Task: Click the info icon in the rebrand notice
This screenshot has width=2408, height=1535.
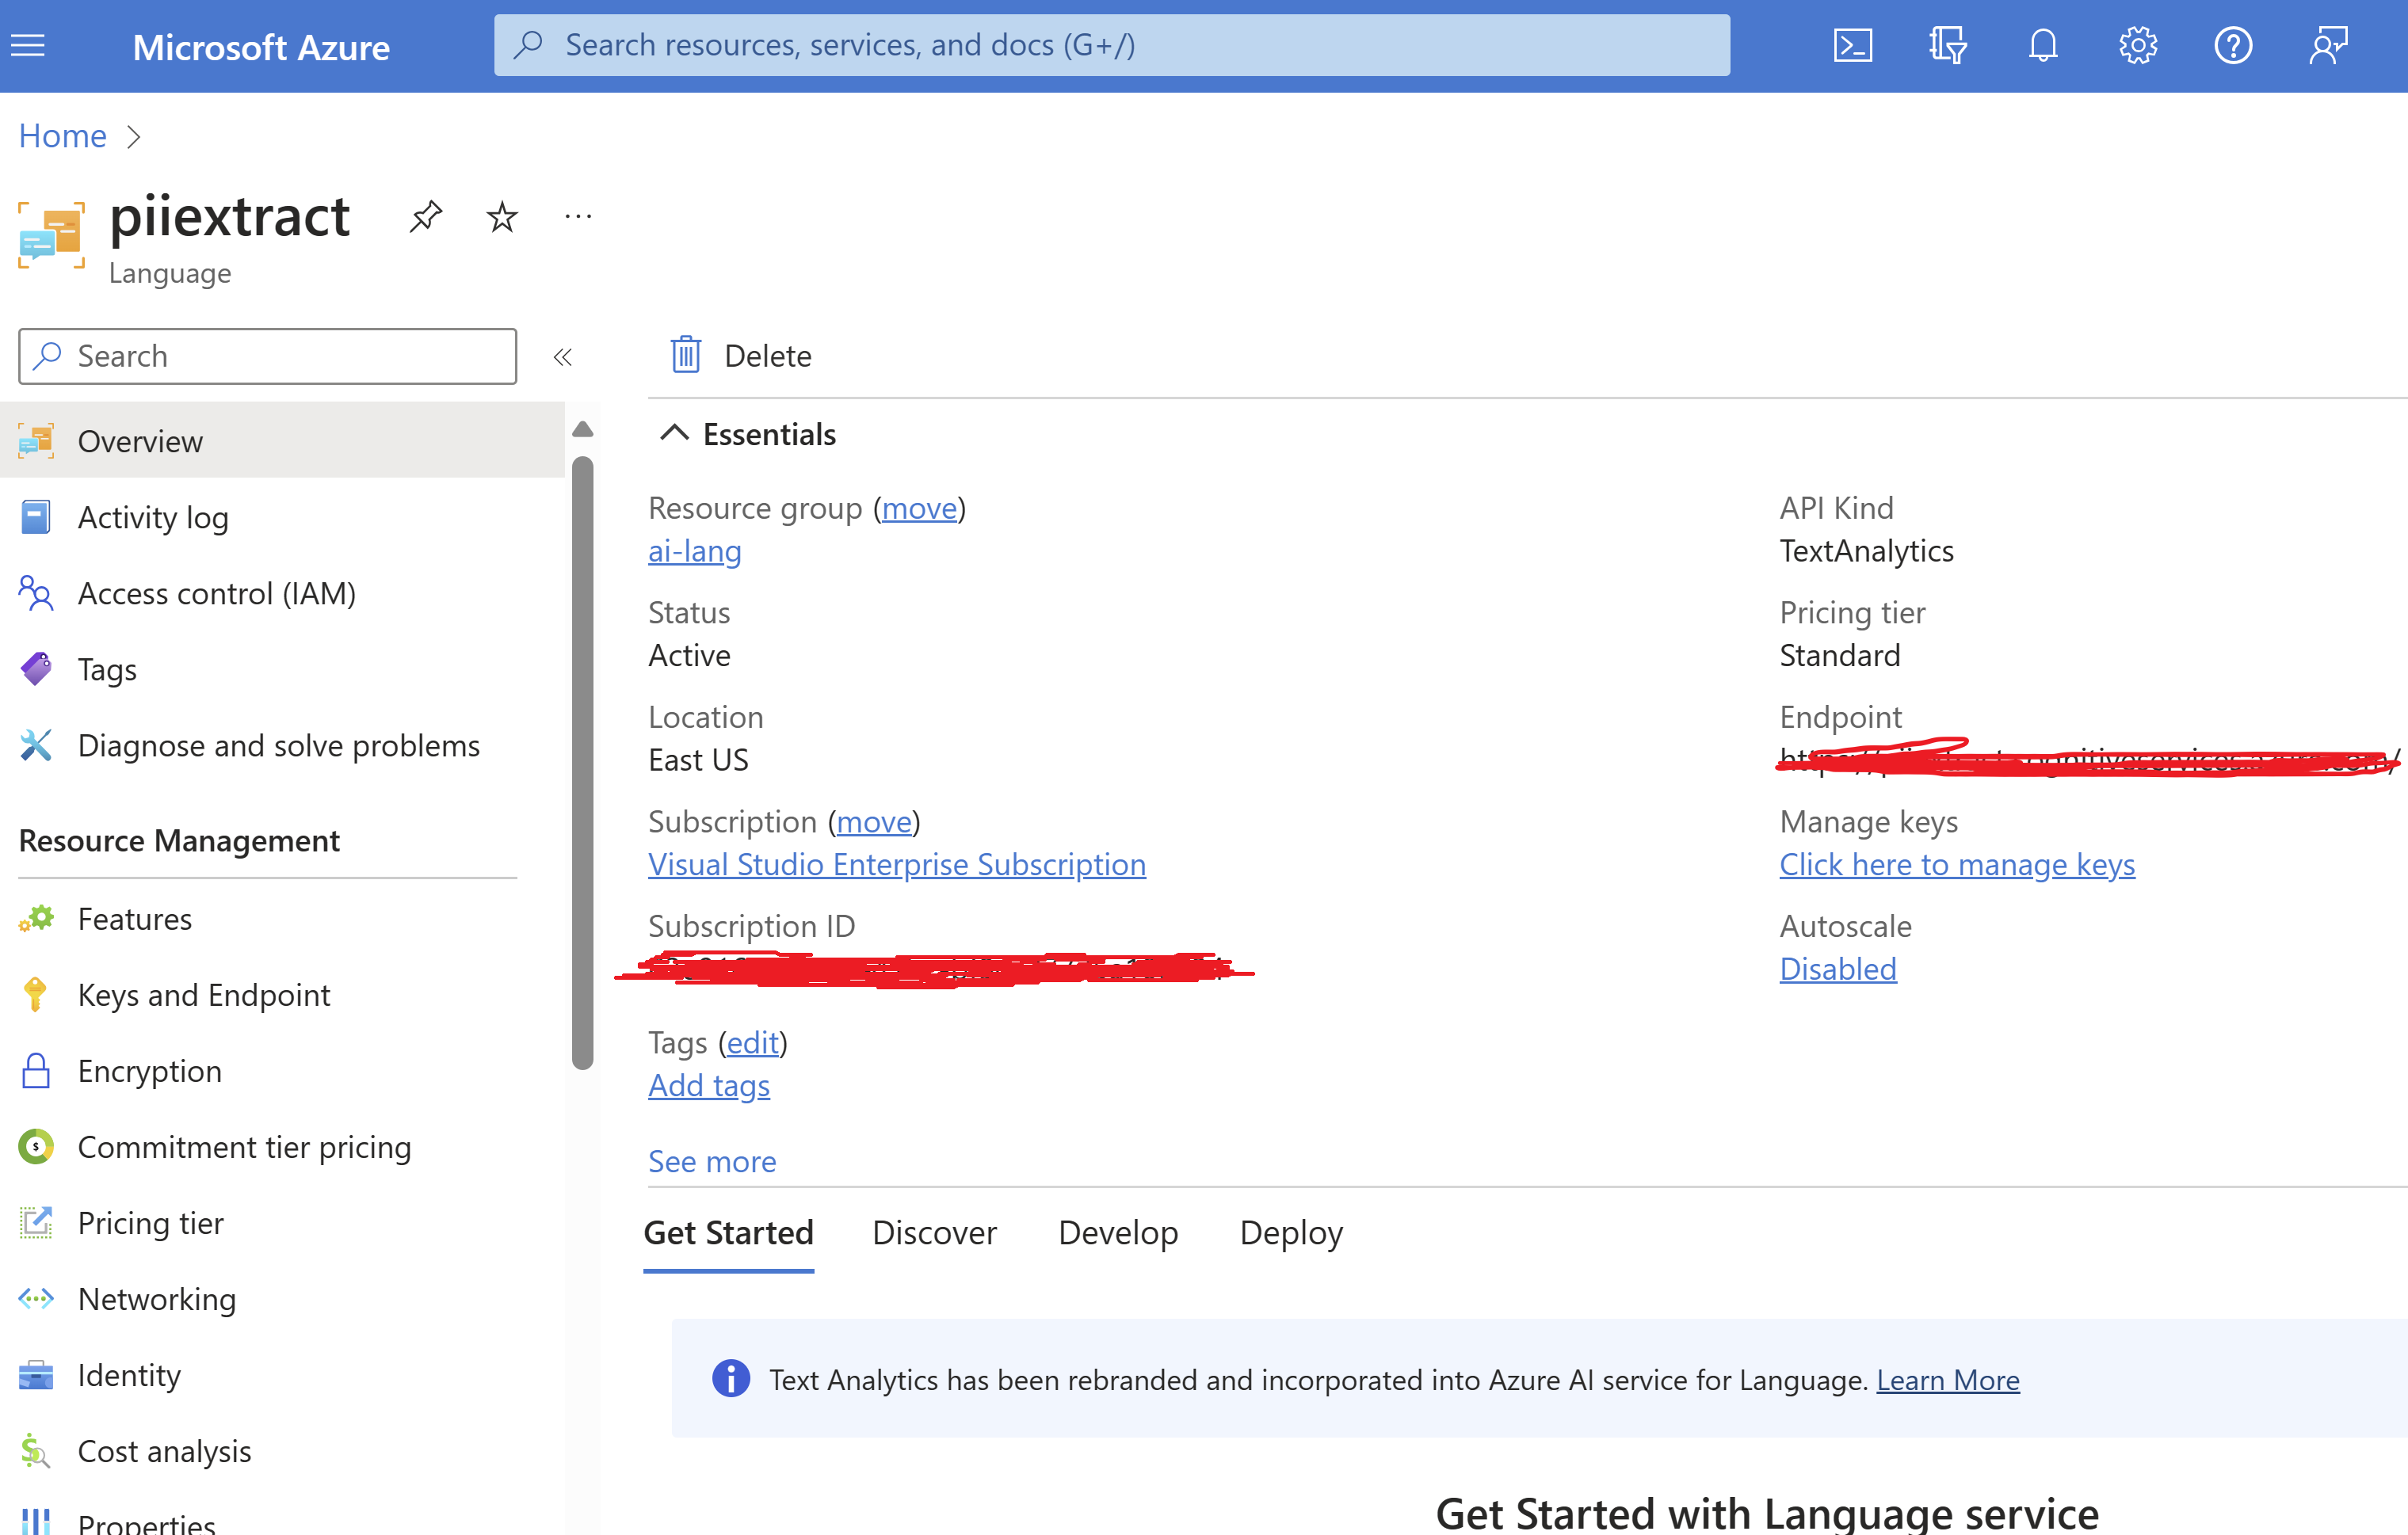Action: (731, 1378)
